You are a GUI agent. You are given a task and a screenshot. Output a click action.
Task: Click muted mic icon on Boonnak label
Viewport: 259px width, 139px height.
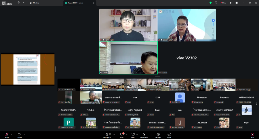pos(215,102)
